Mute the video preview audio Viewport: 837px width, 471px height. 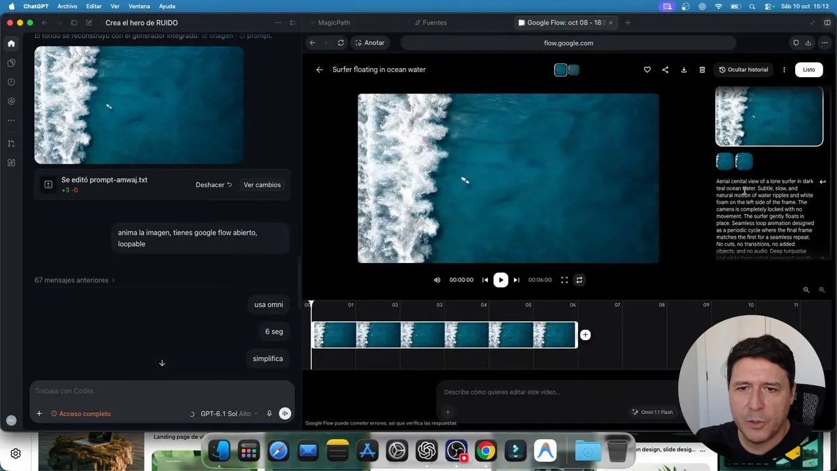[x=437, y=280]
